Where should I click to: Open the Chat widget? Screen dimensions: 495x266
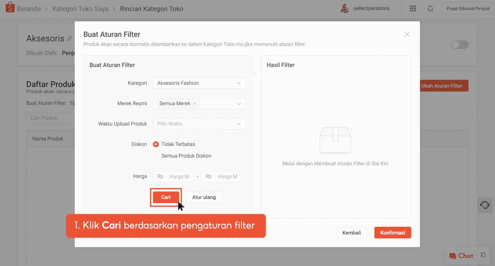461,256
